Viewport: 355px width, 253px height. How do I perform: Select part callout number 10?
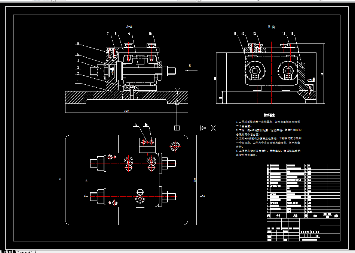[x=150, y=34]
